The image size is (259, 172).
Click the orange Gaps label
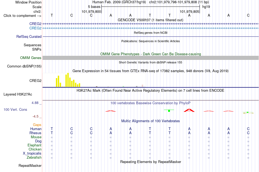[x=37, y=125]
